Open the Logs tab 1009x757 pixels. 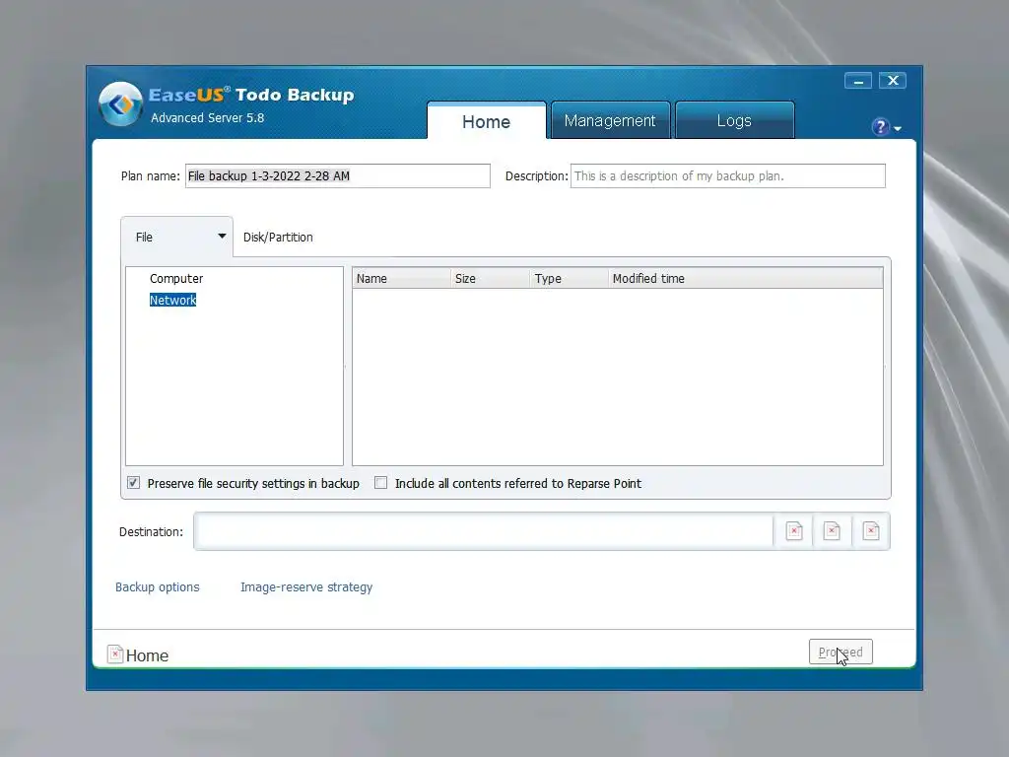734,120
